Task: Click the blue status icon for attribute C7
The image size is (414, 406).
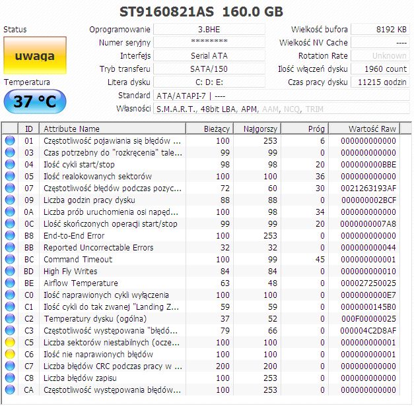Action: (10, 366)
